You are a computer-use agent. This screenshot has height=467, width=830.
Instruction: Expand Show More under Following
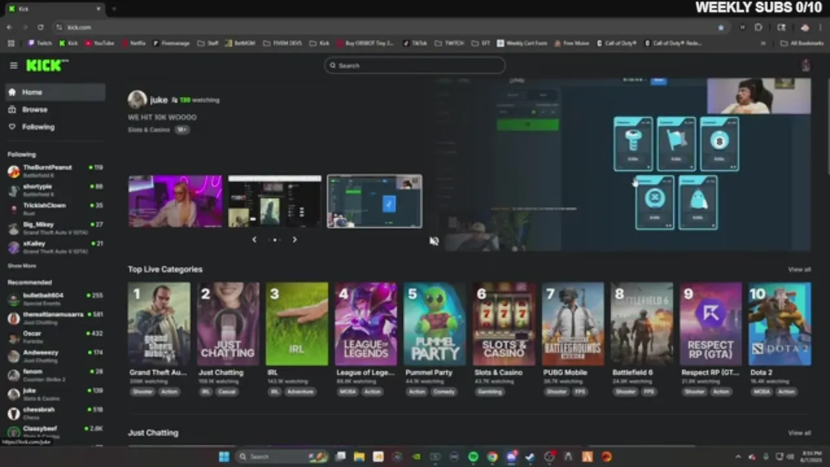coord(21,266)
